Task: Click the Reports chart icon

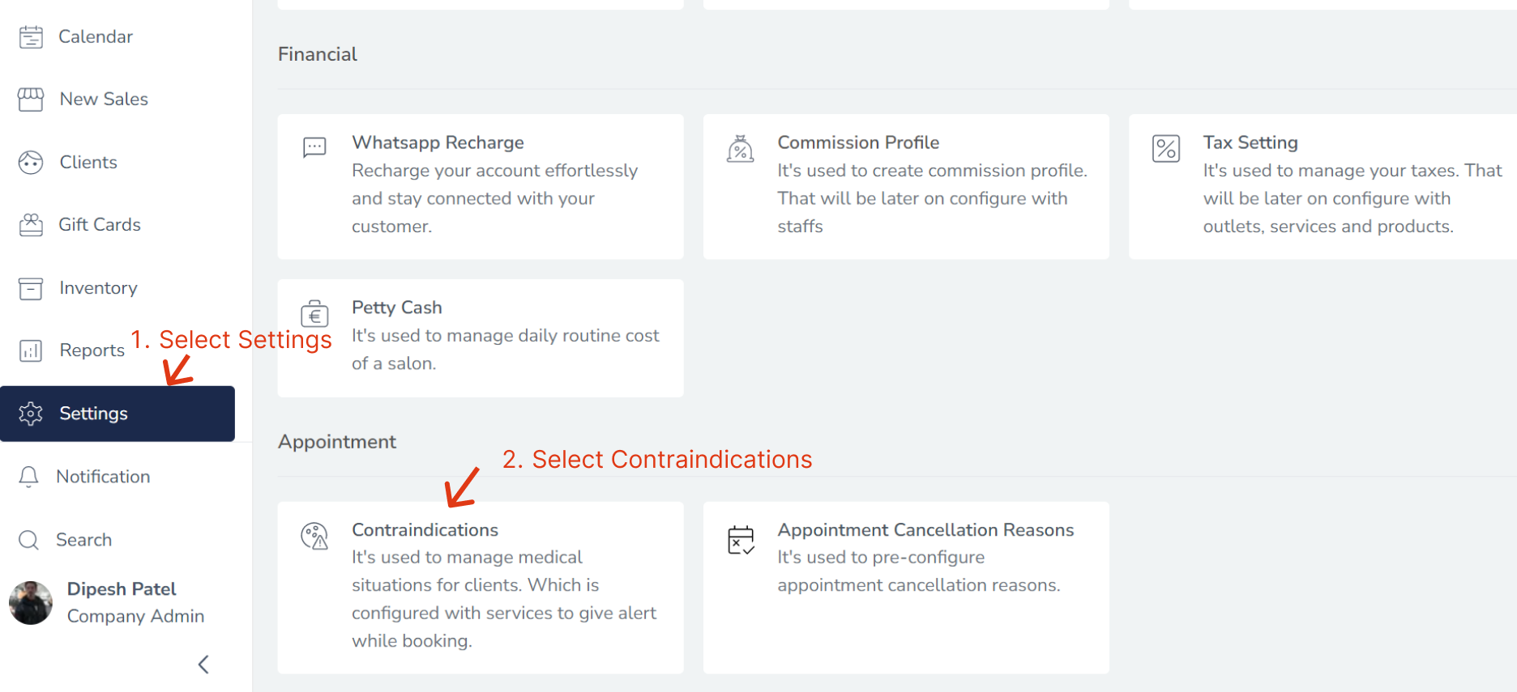Action: click(x=31, y=350)
